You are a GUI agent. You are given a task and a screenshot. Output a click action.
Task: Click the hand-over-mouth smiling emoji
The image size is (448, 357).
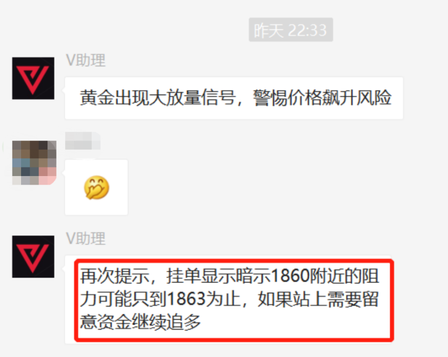[96, 187]
